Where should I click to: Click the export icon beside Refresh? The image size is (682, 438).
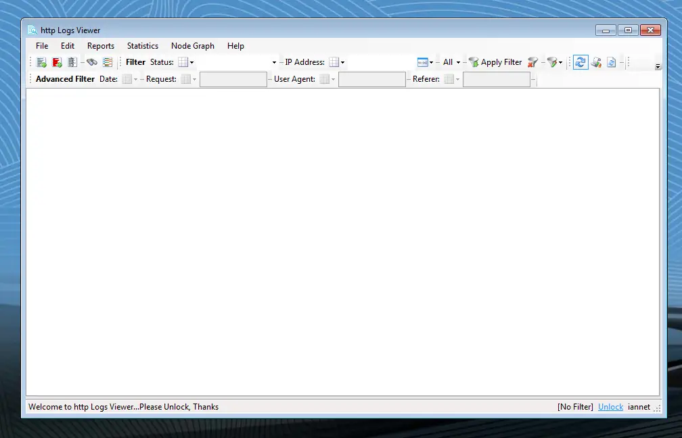click(596, 62)
